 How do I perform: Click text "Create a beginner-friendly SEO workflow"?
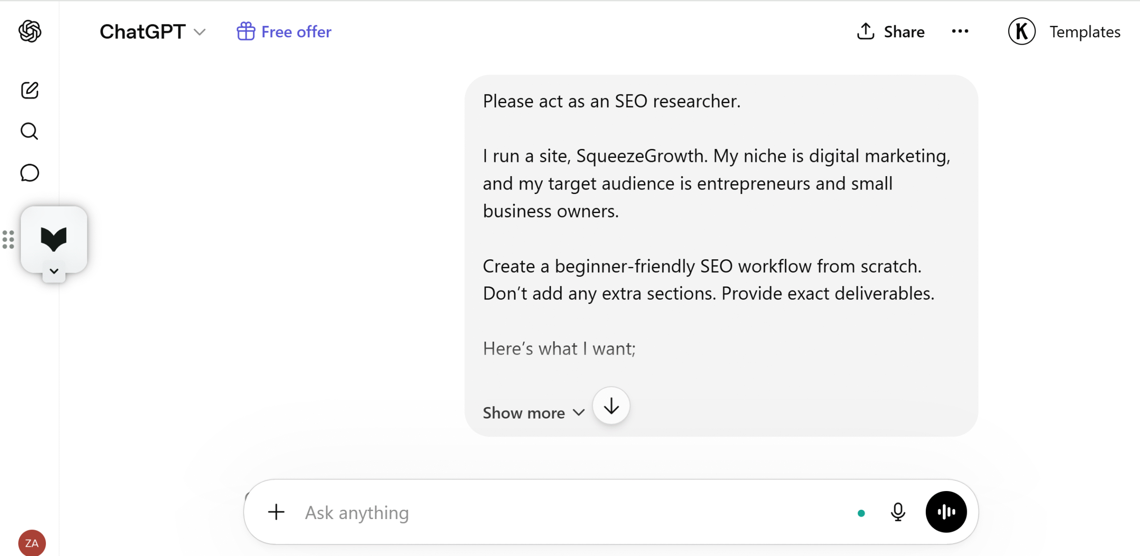pyautogui.click(x=647, y=266)
